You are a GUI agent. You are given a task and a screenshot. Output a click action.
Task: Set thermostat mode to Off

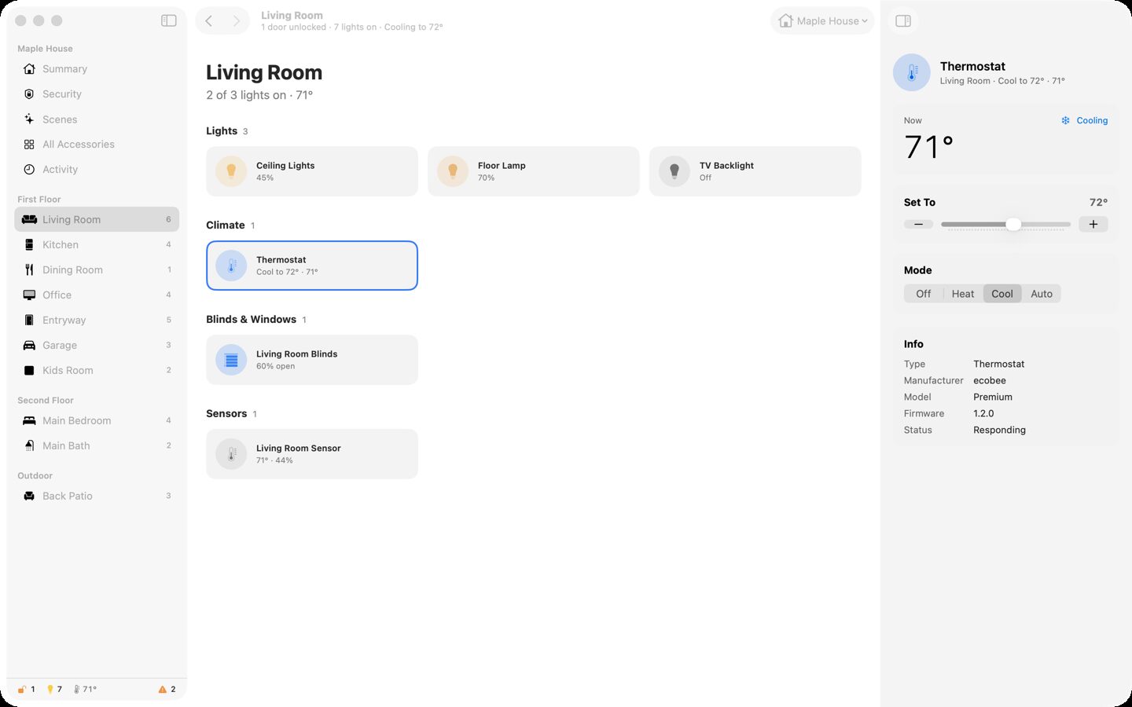pyautogui.click(x=924, y=294)
